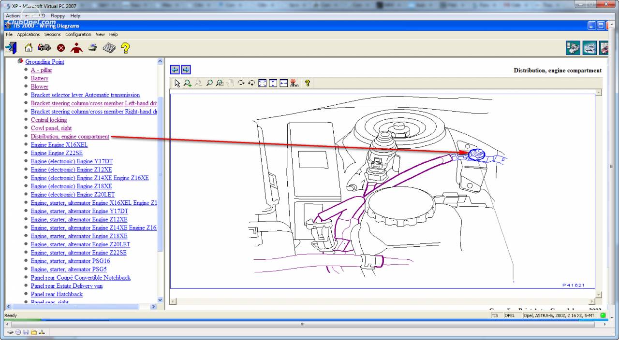Open Engine, starter, alternator PSG5 link

point(69,269)
